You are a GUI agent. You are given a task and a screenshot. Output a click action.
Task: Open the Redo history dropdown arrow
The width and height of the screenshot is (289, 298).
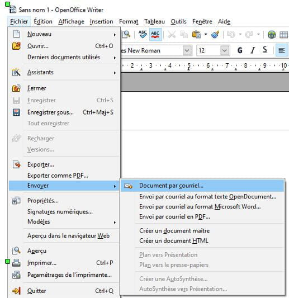(258, 35)
